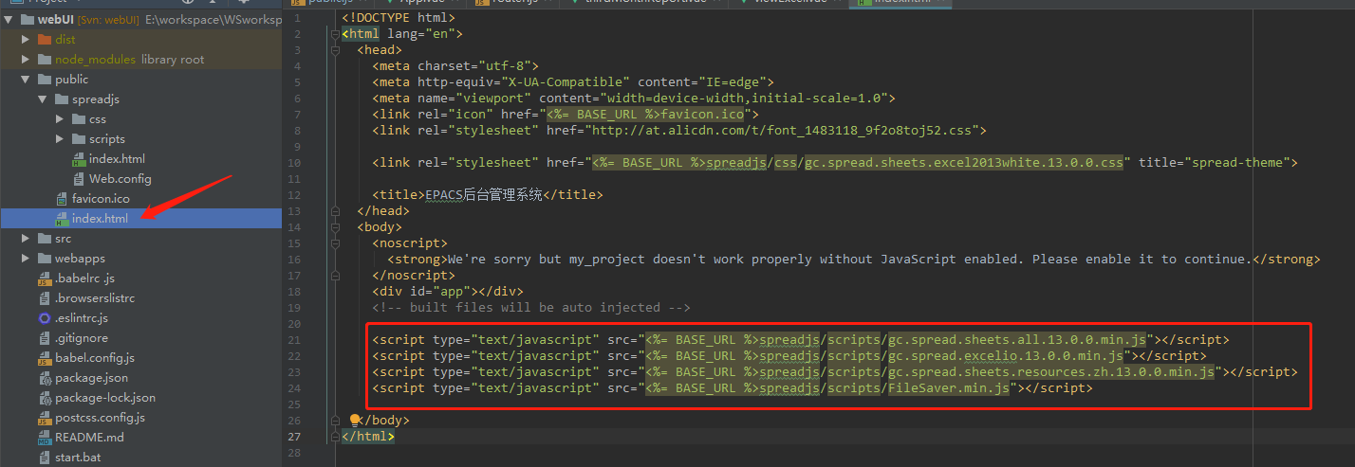This screenshot has height=467, width=1355.
Task: Click the webUI project root folder icon
Action: coord(28,20)
